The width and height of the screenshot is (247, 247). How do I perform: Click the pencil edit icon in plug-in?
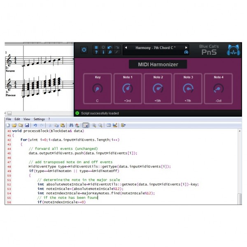click(x=117, y=52)
